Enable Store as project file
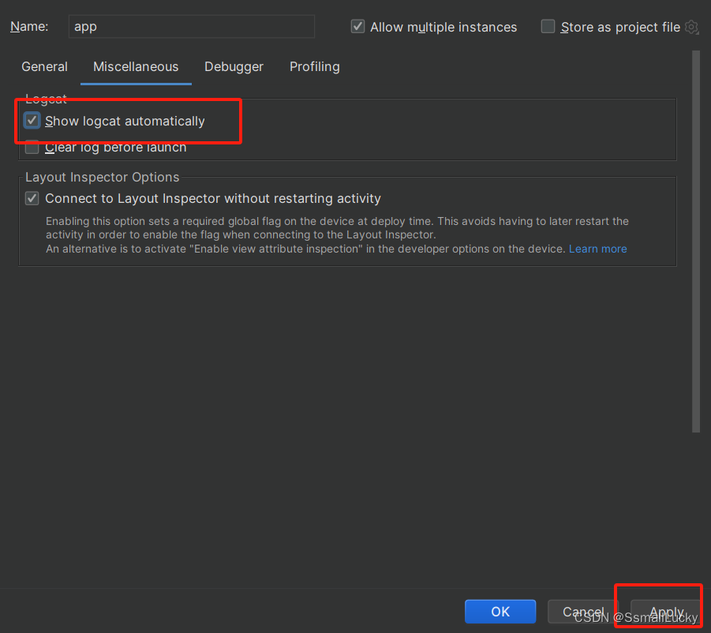Image resolution: width=711 pixels, height=633 pixels. pyautogui.click(x=548, y=26)
